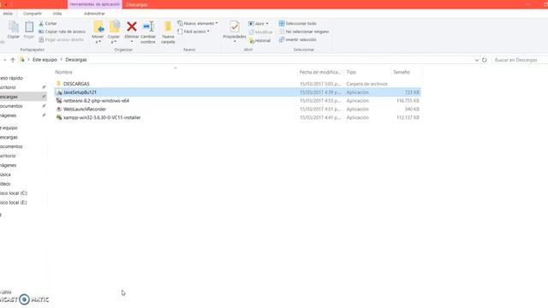Click the xampp installer file icon
The image size is (548, 308).
click(x=59, y=117)
